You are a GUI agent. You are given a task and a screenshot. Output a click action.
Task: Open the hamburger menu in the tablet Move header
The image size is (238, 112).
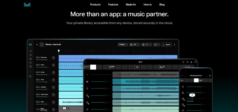coord(195,62)
